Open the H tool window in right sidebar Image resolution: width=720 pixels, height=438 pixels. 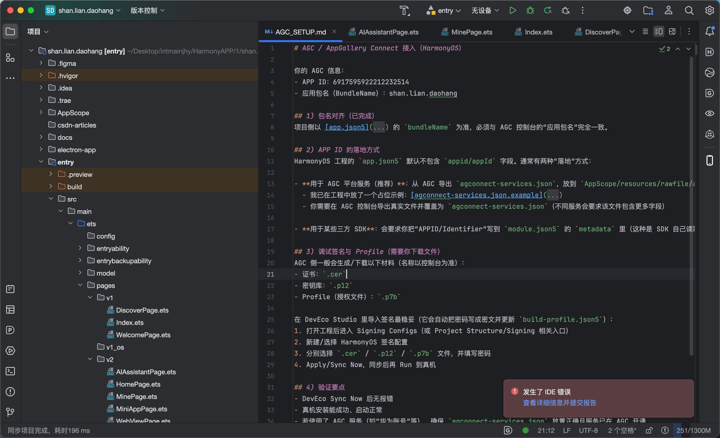pyautogui.click(x=710, y=52)
